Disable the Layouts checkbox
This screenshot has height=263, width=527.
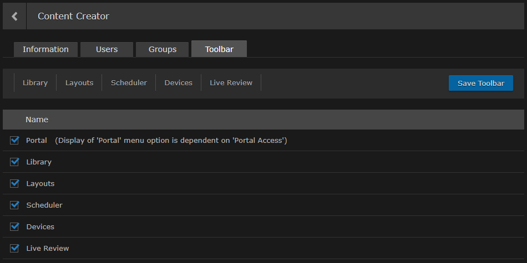point(14,184)
